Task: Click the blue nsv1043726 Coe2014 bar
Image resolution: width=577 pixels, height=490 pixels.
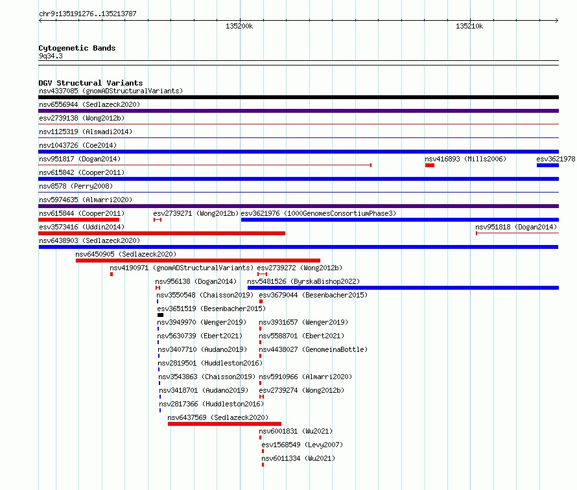Action: point(298,152)
